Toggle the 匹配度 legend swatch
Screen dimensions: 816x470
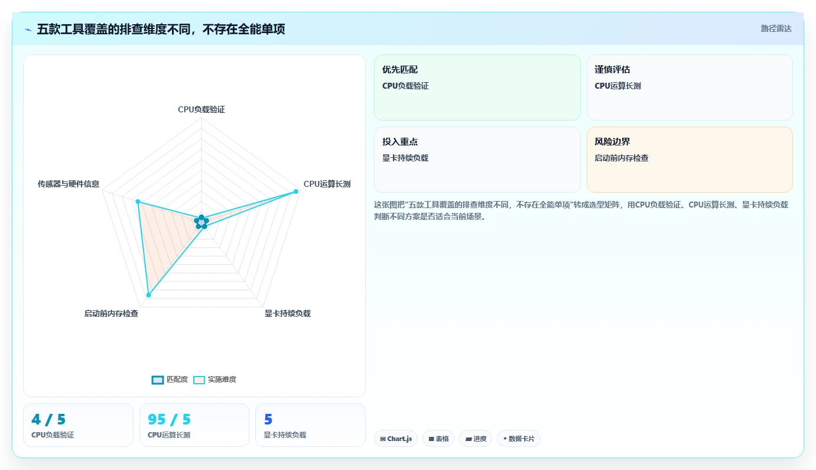pyautogui.click(x=158, y=380)
